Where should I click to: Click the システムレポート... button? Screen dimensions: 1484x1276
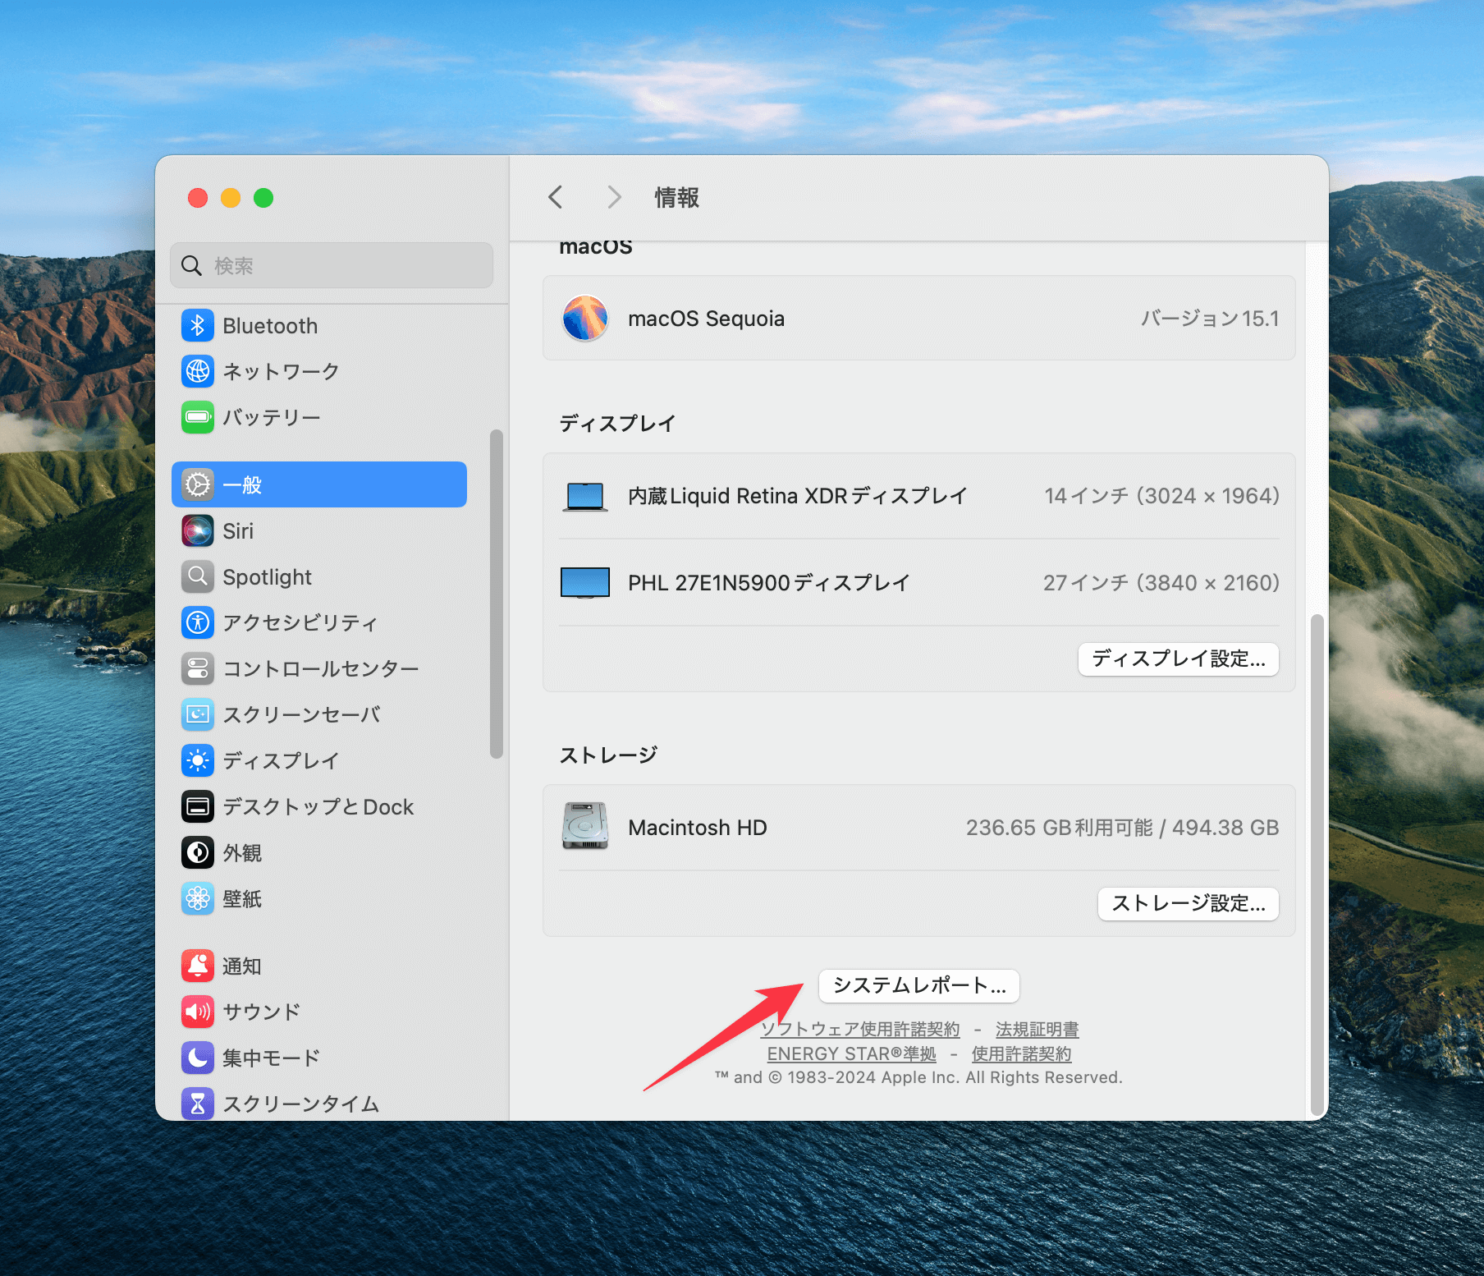919,985
